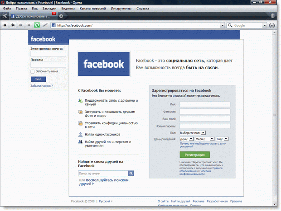Viewport: 281px width, 211px height.
Task: Open the Разработчикам footer link
Action: tap(217, 201)
